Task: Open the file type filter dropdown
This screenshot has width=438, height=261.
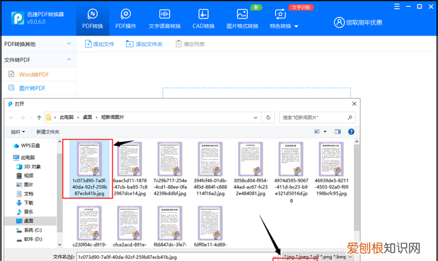Action: tap(318, 256)
